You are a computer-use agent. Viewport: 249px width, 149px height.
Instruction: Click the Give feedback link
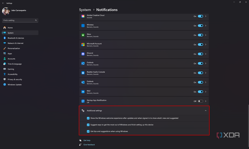coord(89,145)
